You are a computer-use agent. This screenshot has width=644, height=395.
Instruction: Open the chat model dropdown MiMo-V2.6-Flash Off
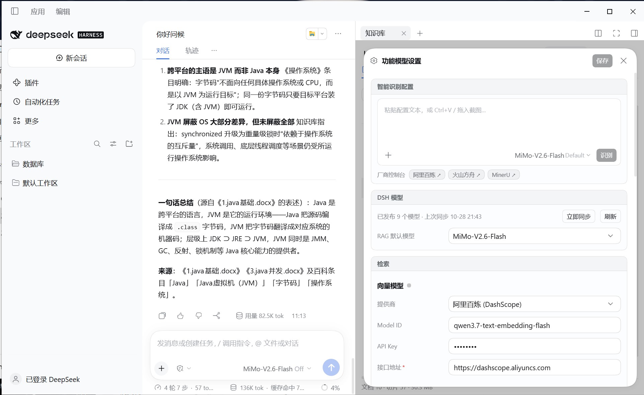click(x=277, y=369)
